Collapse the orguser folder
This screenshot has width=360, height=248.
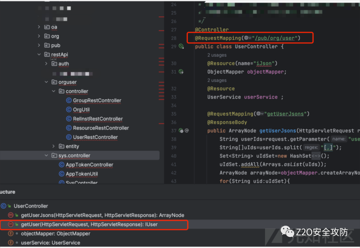coord(46,82)
